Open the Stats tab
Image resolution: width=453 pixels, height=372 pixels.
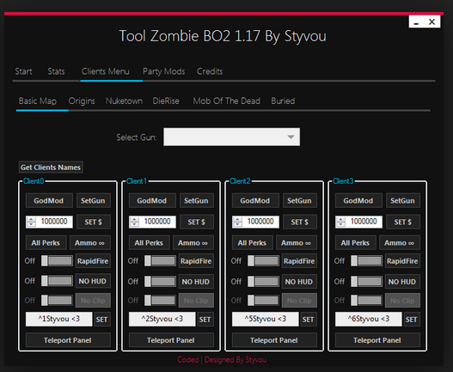[x=56, y=71]
